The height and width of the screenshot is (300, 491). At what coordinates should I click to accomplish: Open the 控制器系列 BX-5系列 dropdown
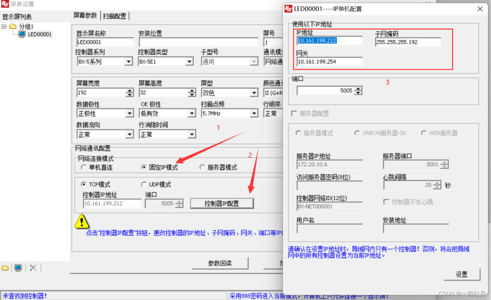point(129,62)
